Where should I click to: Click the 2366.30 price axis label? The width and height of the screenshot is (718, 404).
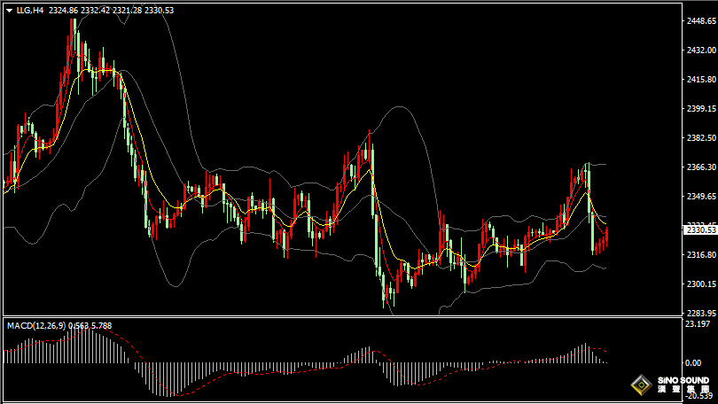coord(699,167)
